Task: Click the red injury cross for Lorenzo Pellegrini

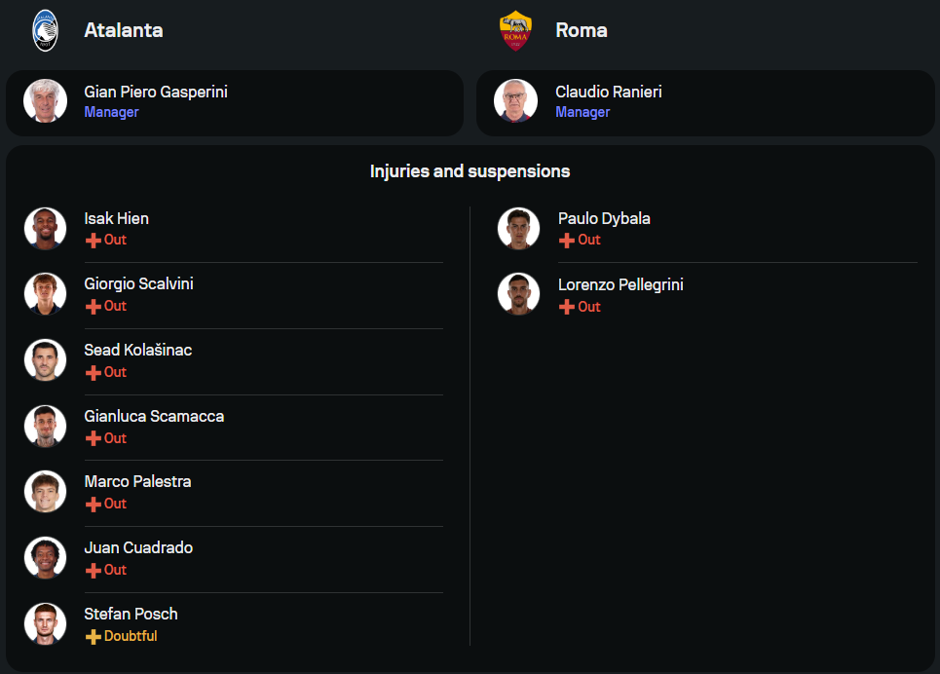Action: coord(567,307)
